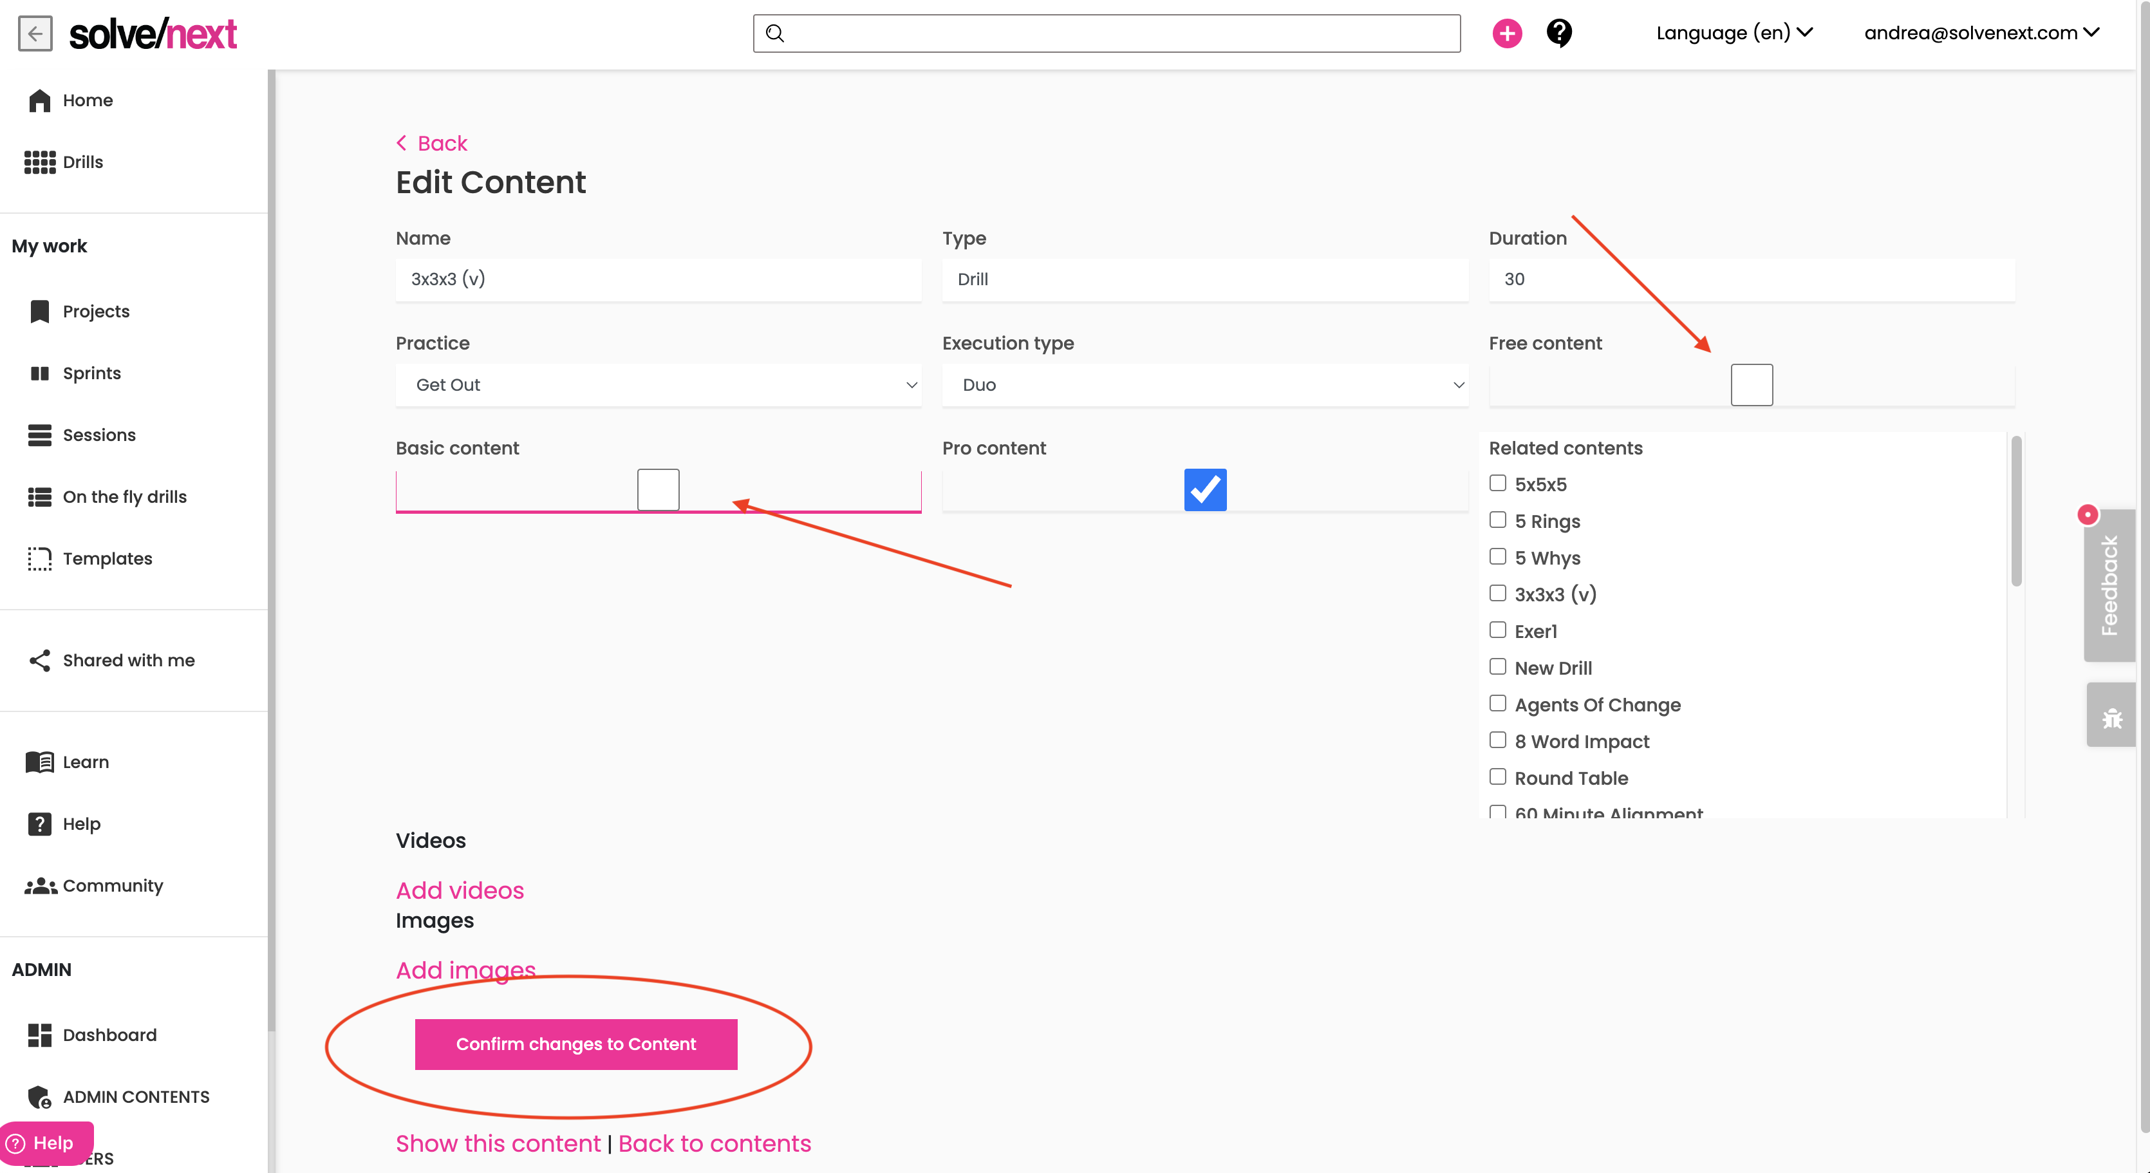2150x1173 pixels.
Task: Open the Templates sidebar icon
Action: pyautogui.click(x=39, y=559)
